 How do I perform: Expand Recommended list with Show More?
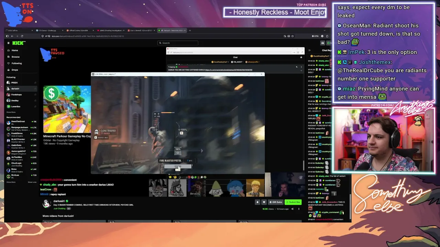[11, 182]
